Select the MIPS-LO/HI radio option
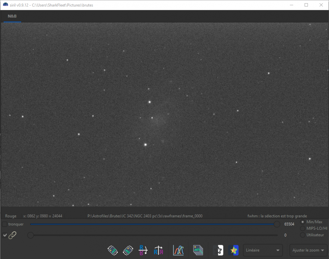The width and height of the screenshot is (329, 259). click(303, 228)
